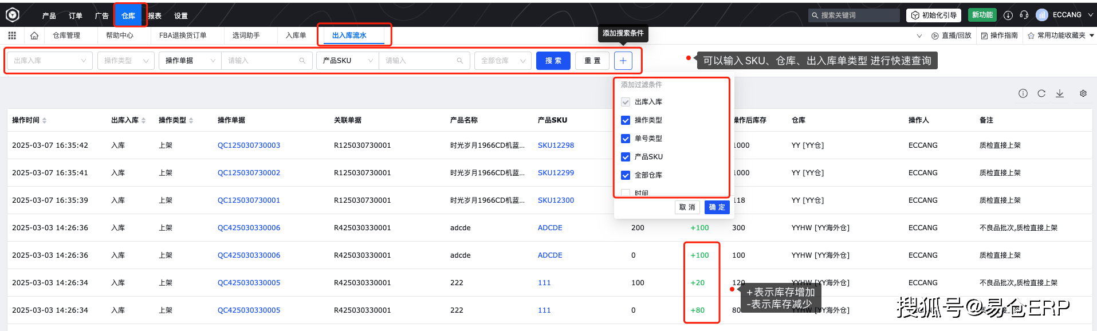1097x331 pixels.
Task: Click search icon in 产品SKU input
Action: [459, 61]
